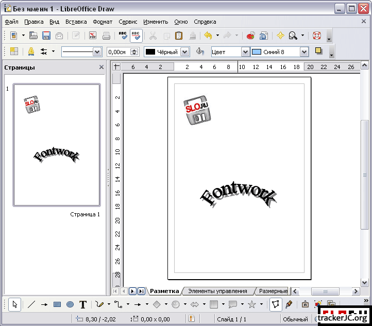Image resolution: width=372 pixels, height=326 pixels.
Task: Select the Line drawing tool
Action: pyautogui.click(x=31, y=304)
